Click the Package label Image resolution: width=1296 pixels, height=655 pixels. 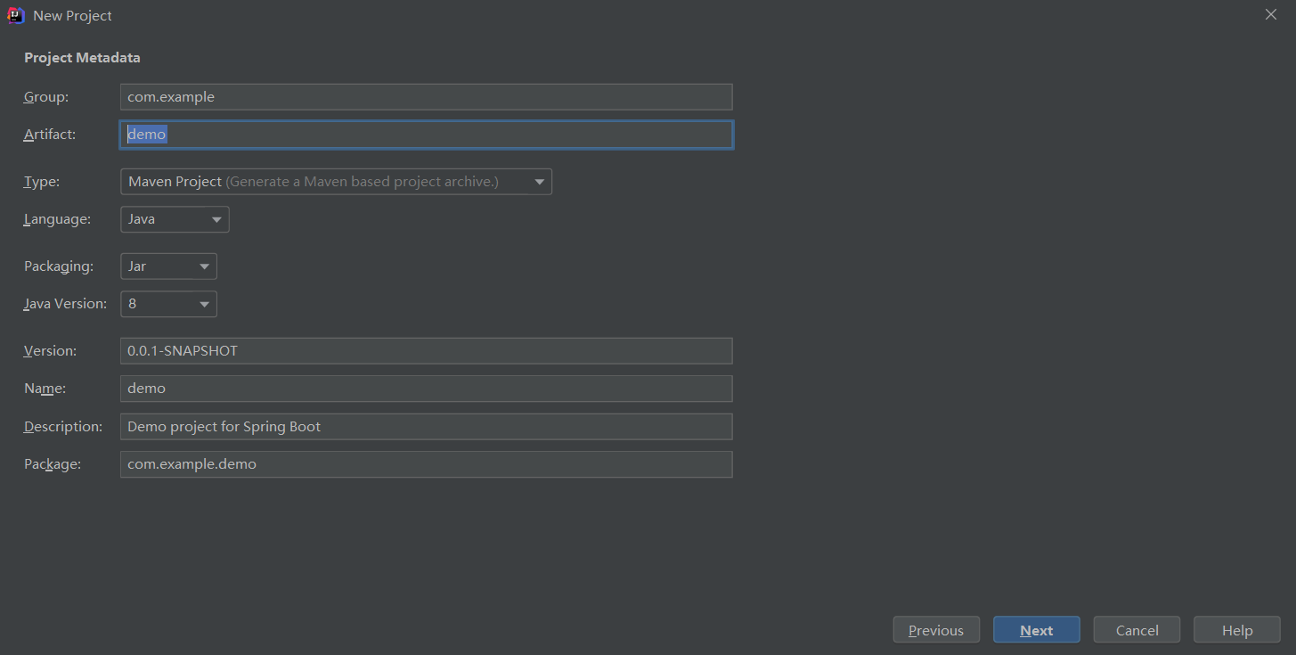tap(53, 464)
